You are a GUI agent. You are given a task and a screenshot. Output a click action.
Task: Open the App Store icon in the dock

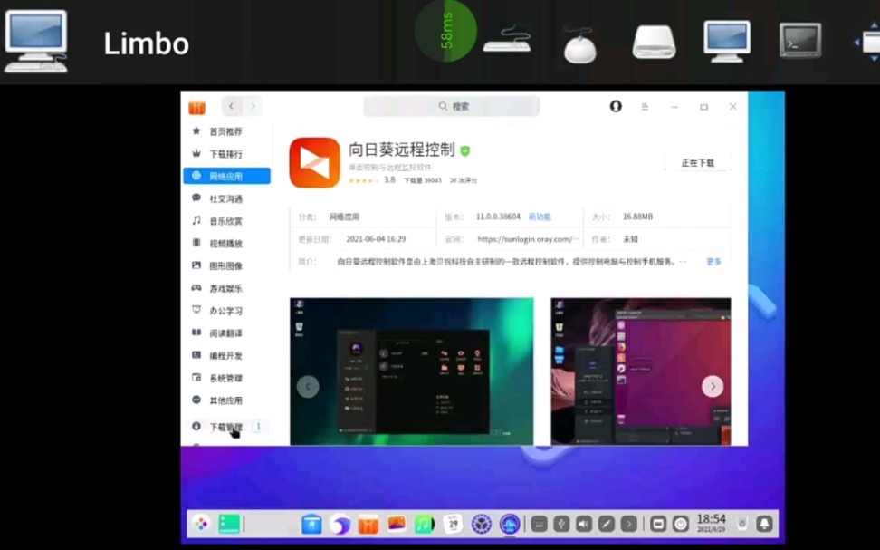369,524
